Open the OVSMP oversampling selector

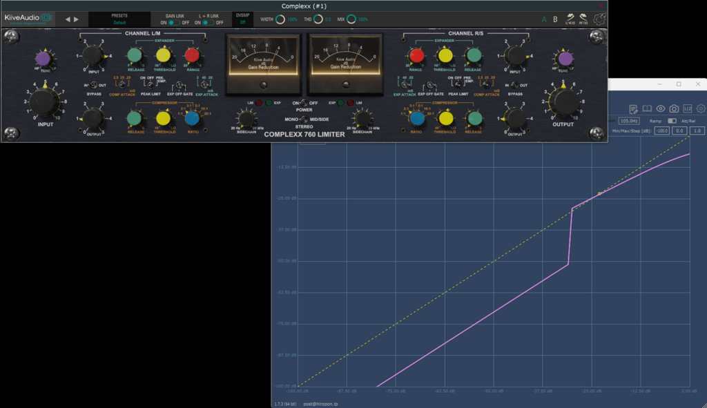click(242, 19)
